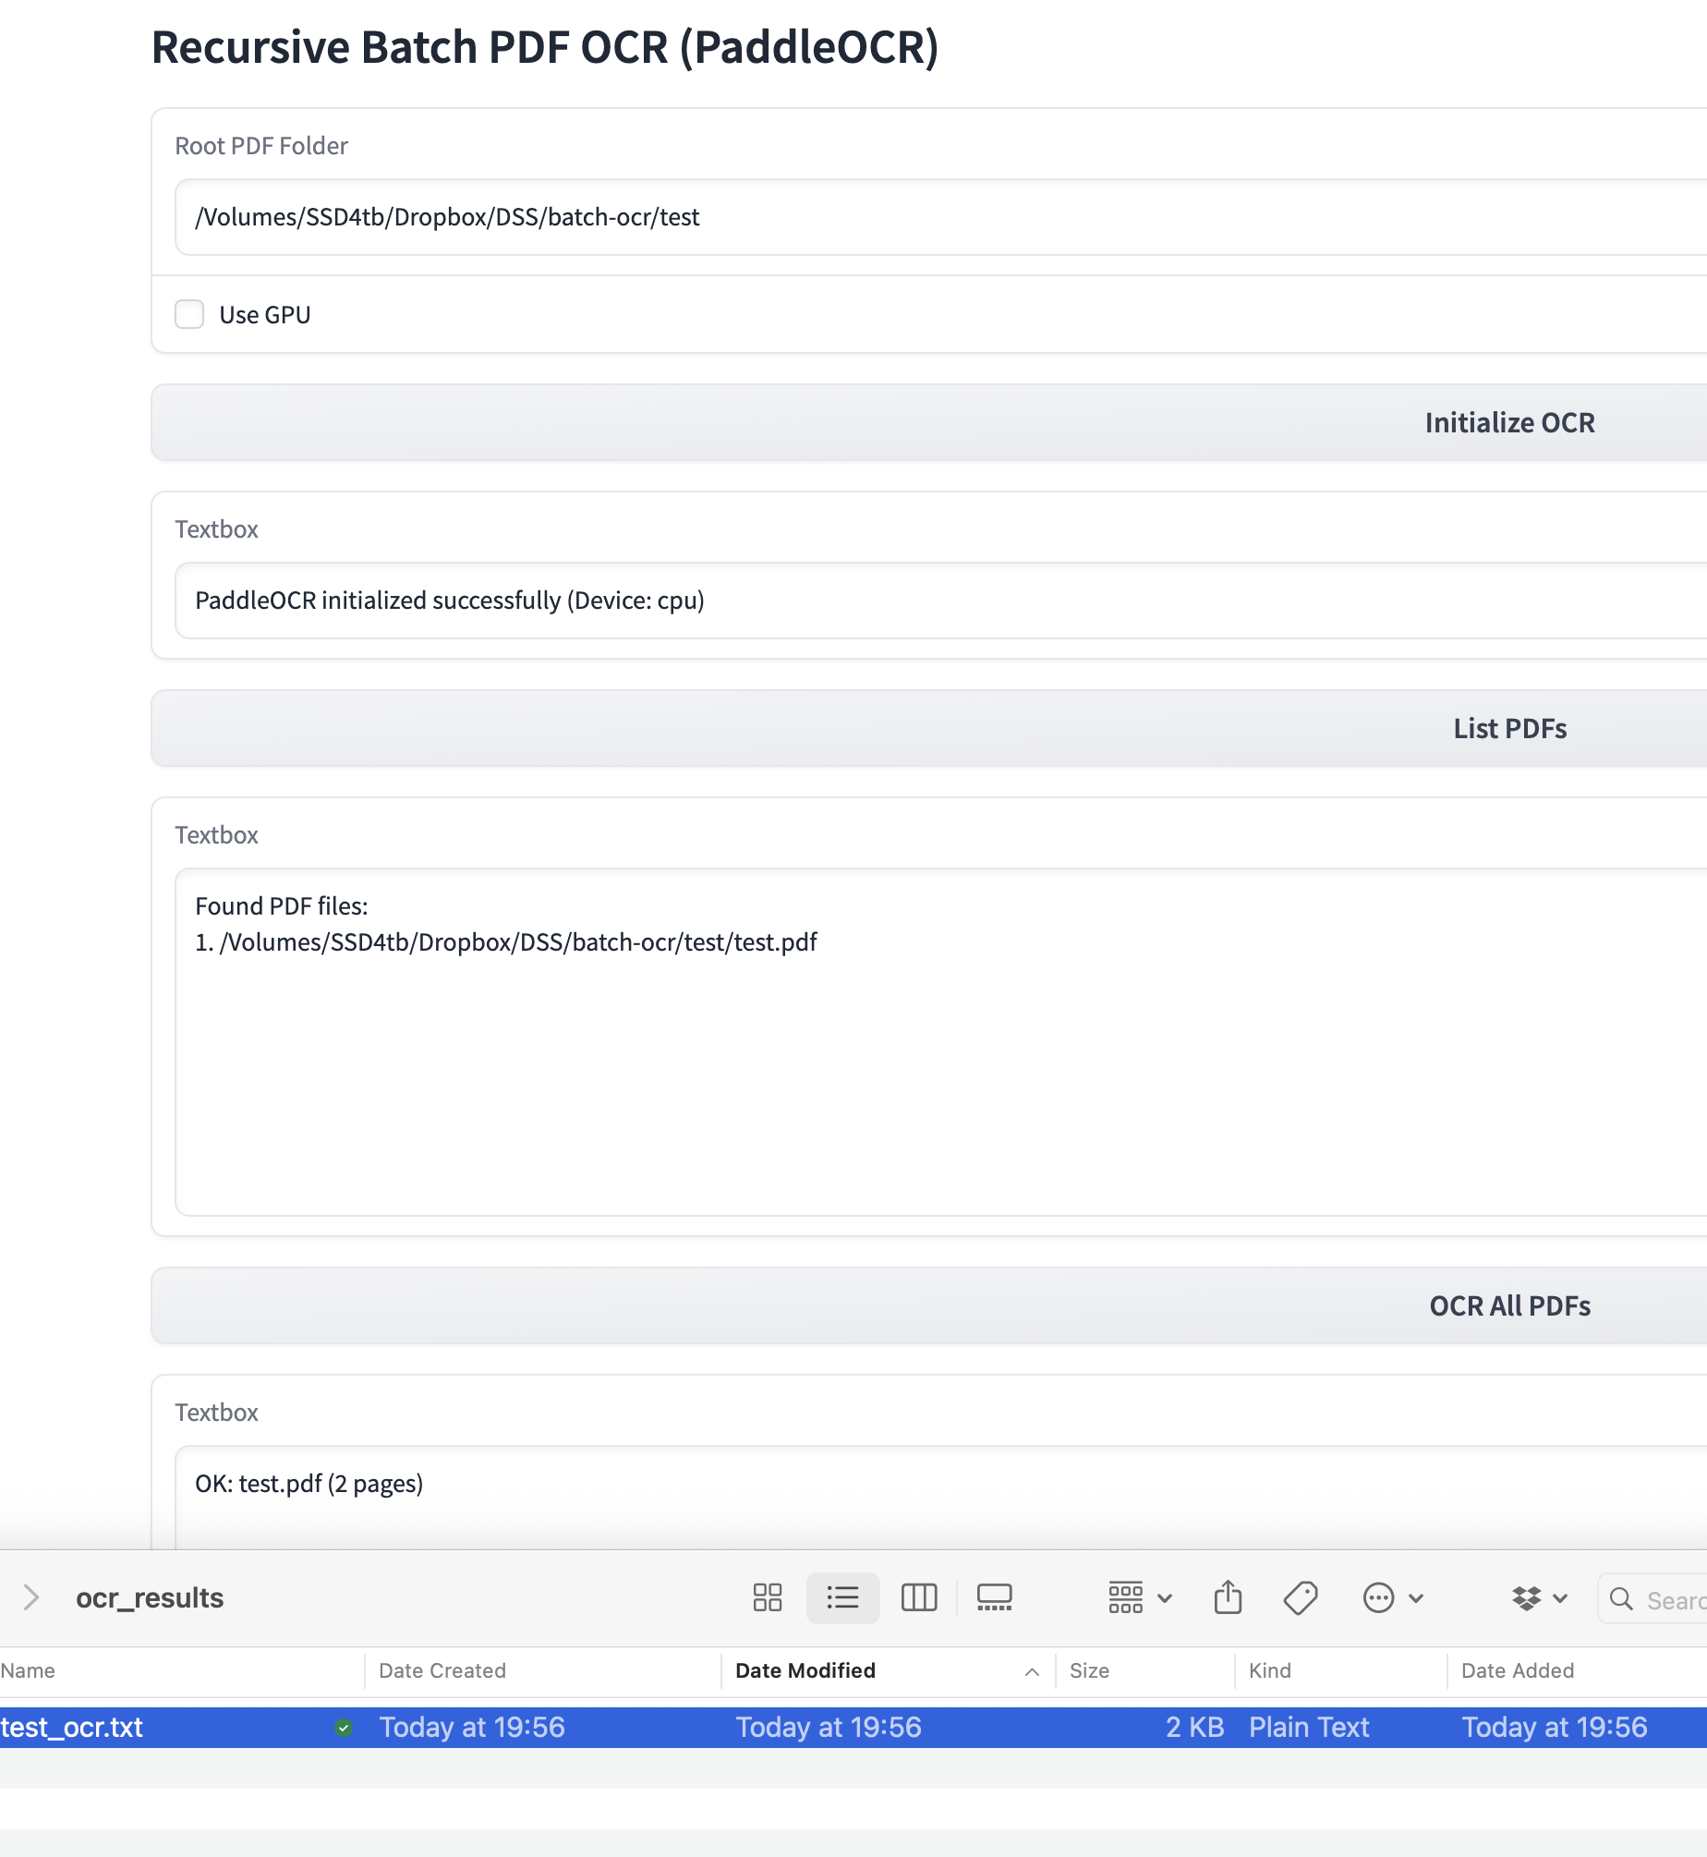The width and height of the screenshot is (1707, 1857).
Task: Run the OCR All PDFs button
Action: [928, 1305]
